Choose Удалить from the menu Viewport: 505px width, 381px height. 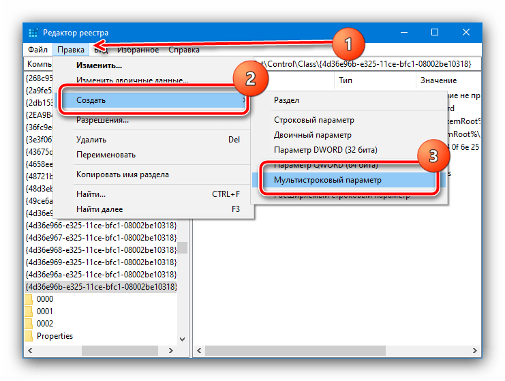tap(152, 140)
